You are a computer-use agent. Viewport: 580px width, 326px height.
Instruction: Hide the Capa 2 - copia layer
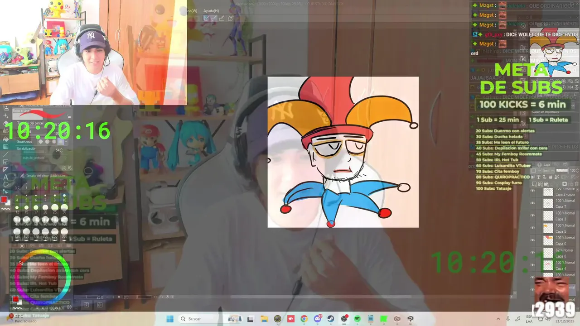533,192
